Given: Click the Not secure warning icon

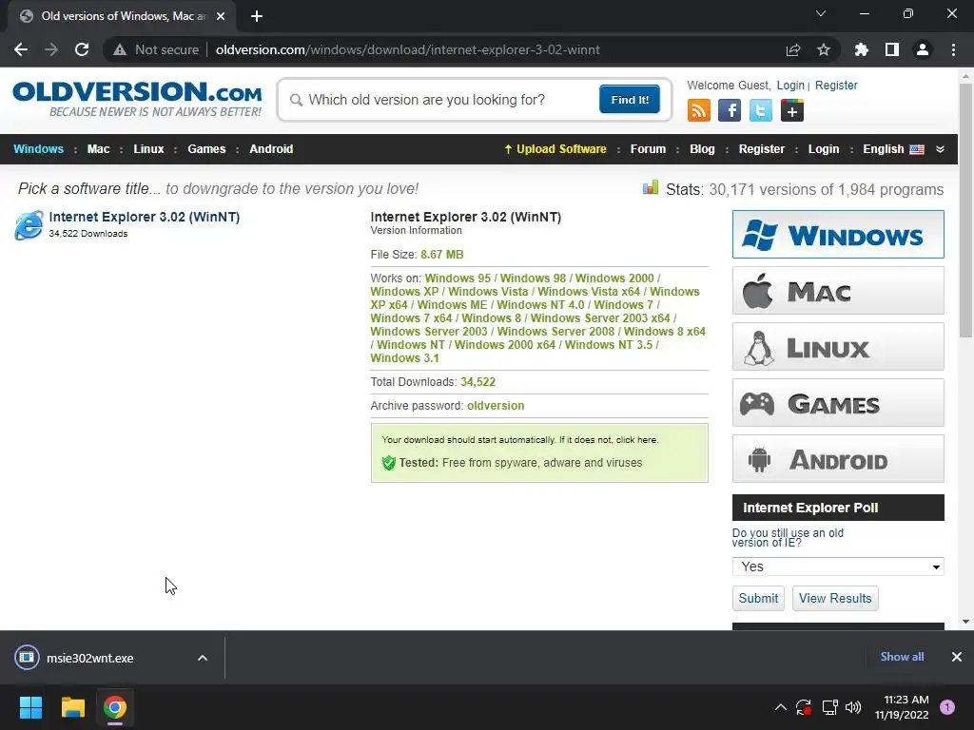Looking at the screenshot, I should coord(120,49).
